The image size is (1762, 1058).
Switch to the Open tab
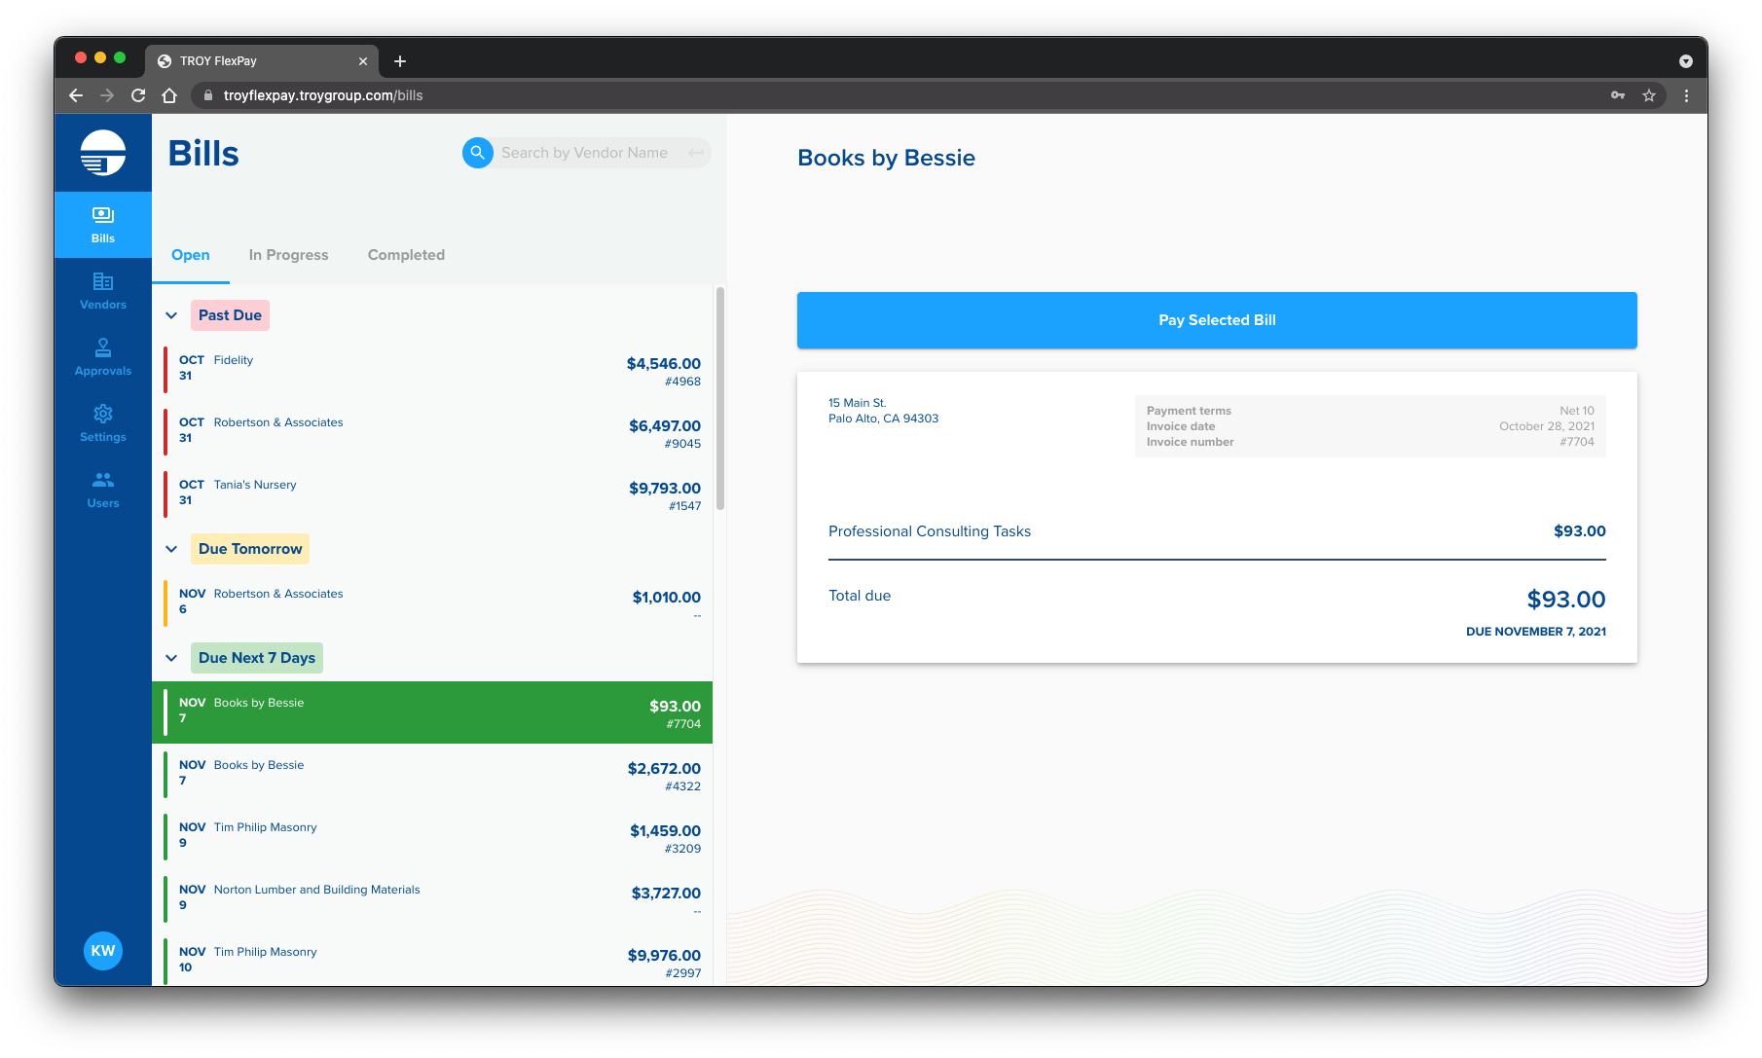point(191,255)
